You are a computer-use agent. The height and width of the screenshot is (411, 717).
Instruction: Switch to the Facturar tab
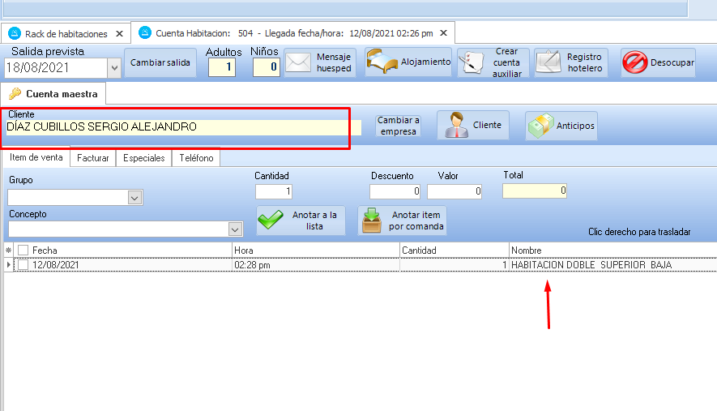(x=92, y=158)
